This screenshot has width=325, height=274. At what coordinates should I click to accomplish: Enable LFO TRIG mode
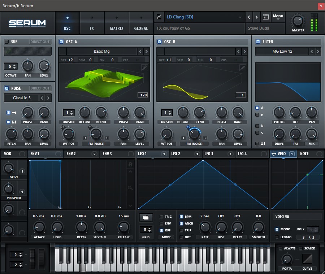pyautogui.click(x=161, y=217)
